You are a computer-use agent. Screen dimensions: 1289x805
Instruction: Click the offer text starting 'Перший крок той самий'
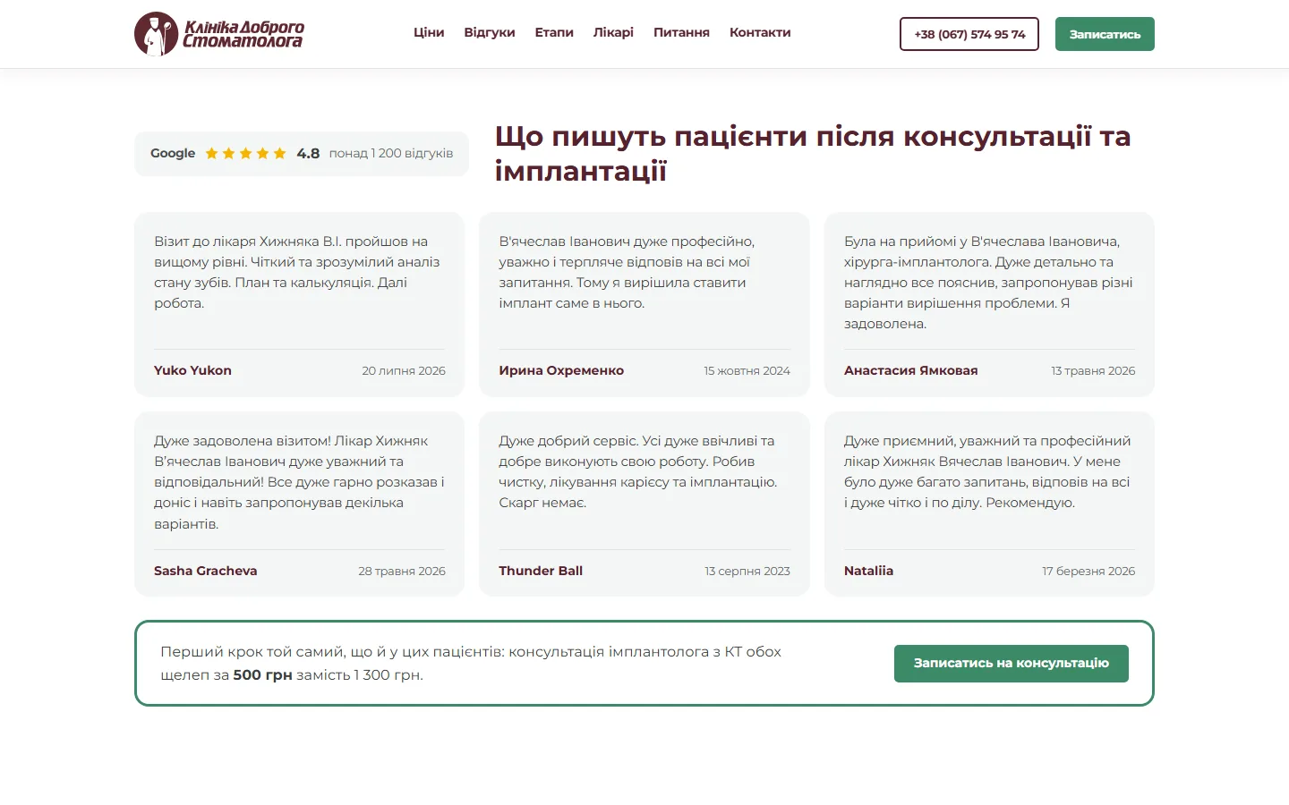tap(471, 663)
